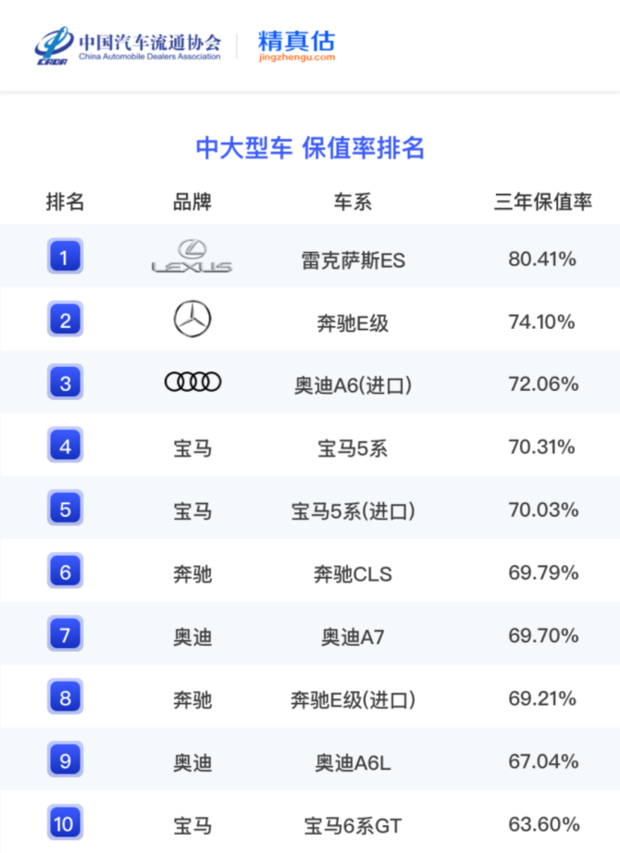Select the rank 7 badge
The height and width of the screenshot is (853, 620).
[65, 635]
